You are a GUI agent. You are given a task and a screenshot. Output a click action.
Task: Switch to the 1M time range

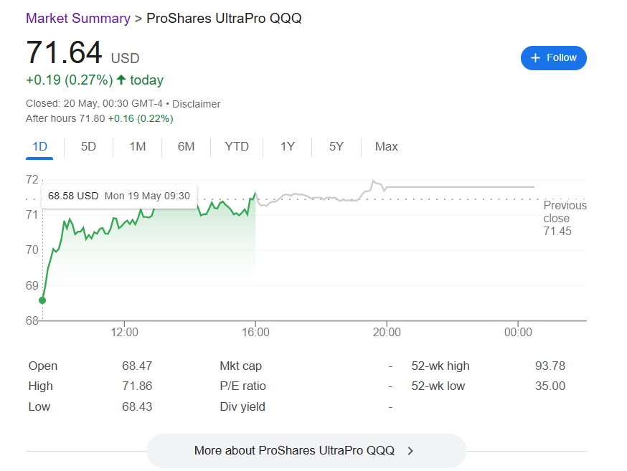(x=138, y=147)
